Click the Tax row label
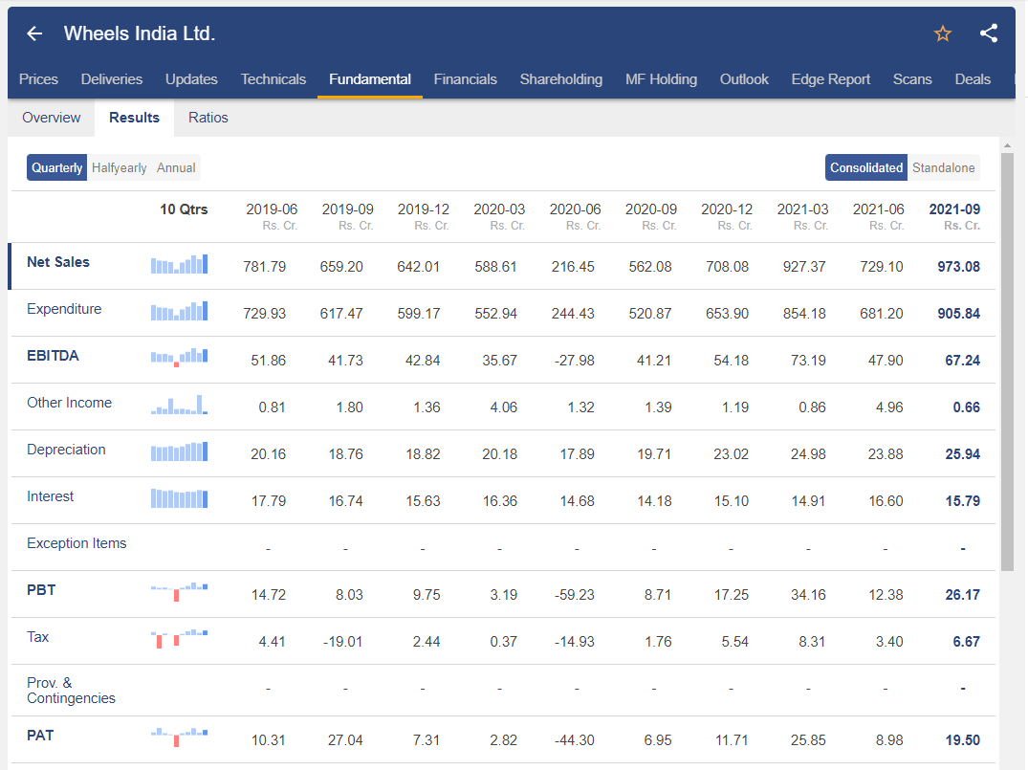1028x770 pixels. pyautogui.click(x=38, y=637)
